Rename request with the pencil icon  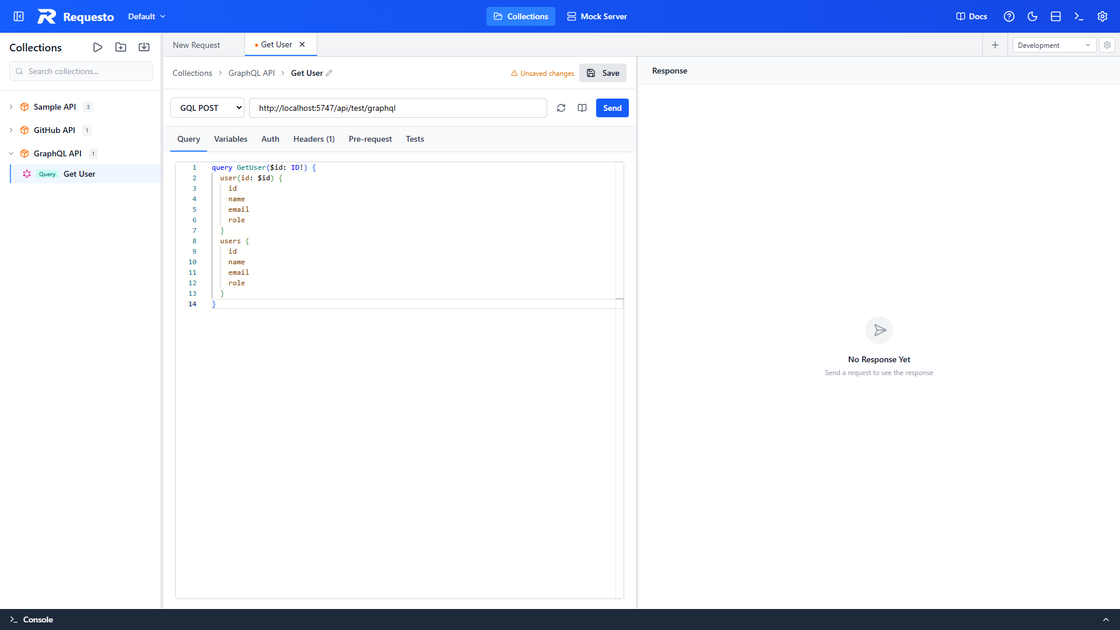click(x=329, y=73)
